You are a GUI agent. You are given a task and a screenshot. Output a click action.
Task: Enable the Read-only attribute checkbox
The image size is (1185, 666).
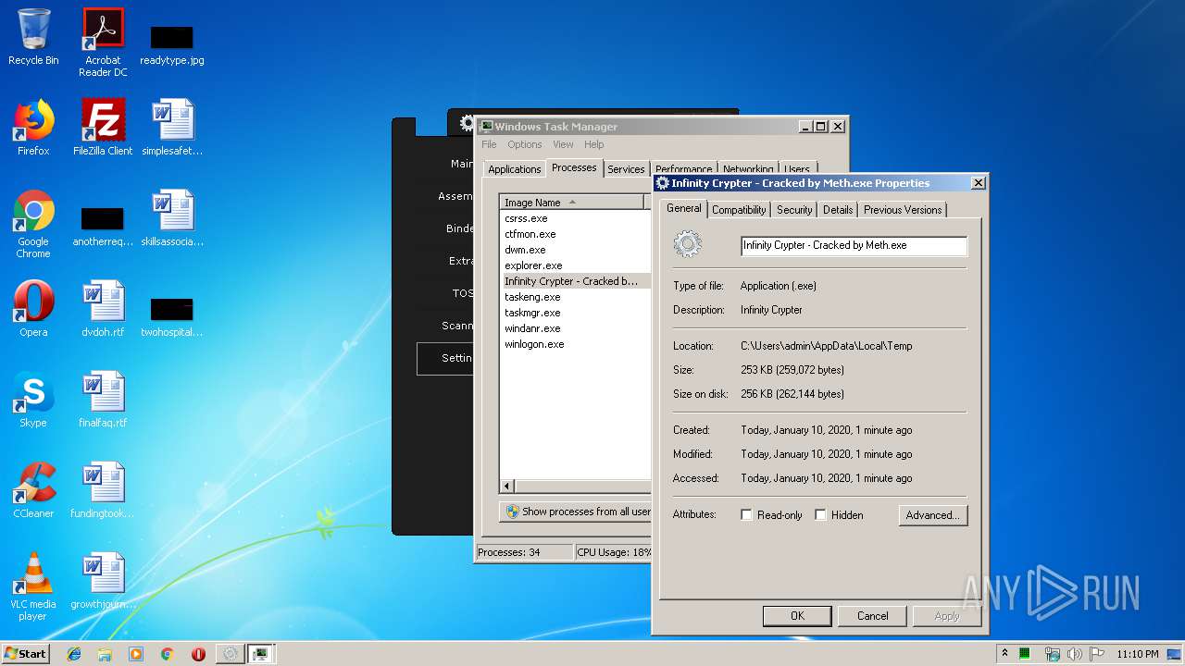pyautogui.click(x=746, y=515)
